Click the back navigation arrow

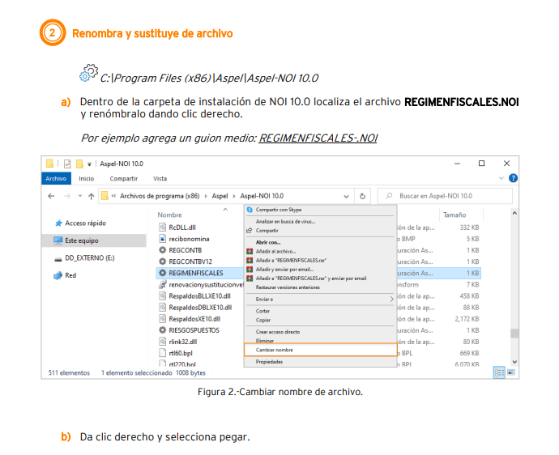click(52, 196)
